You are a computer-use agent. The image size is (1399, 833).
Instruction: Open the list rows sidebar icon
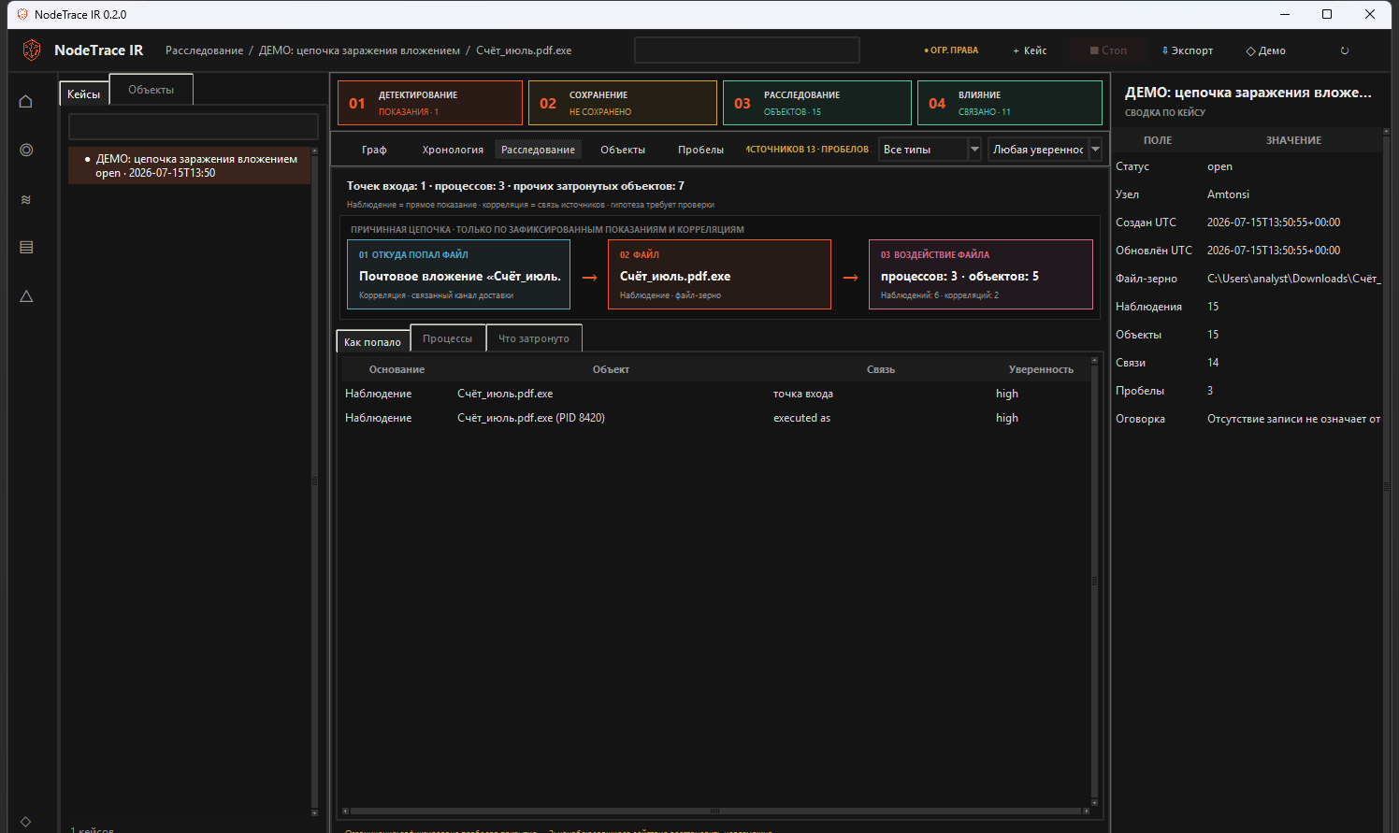pyautogui.click(x=26, y=248)
